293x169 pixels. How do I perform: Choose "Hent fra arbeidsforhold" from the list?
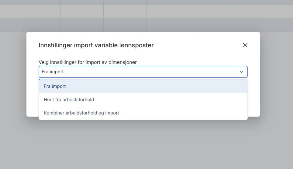(x=69, y=100)
